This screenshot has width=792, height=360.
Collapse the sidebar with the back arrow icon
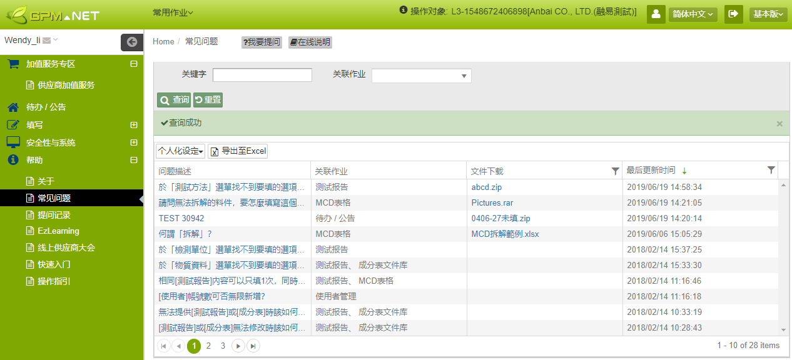point(131,42)
